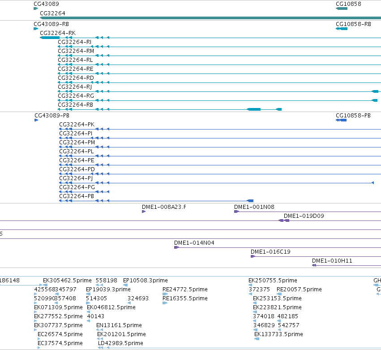Select the CG32264-RG transcript label
The height and width of the screenshot is (350, 381).
(x=76, y=96)
